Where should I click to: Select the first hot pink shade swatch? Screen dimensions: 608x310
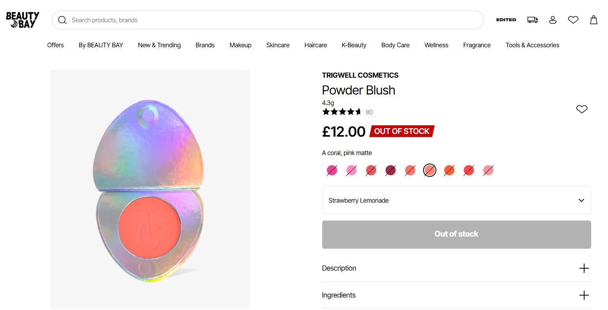[x=332, y=170]
